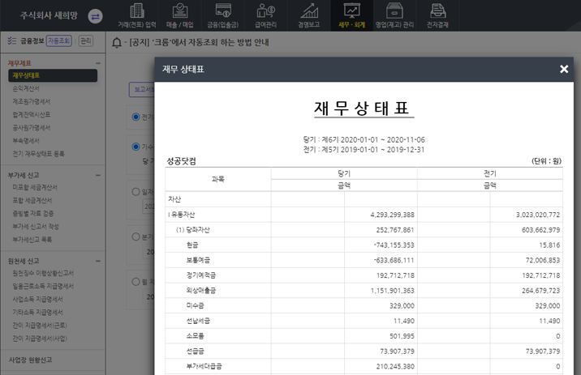Select the 일자 radio button

[136, 192]
